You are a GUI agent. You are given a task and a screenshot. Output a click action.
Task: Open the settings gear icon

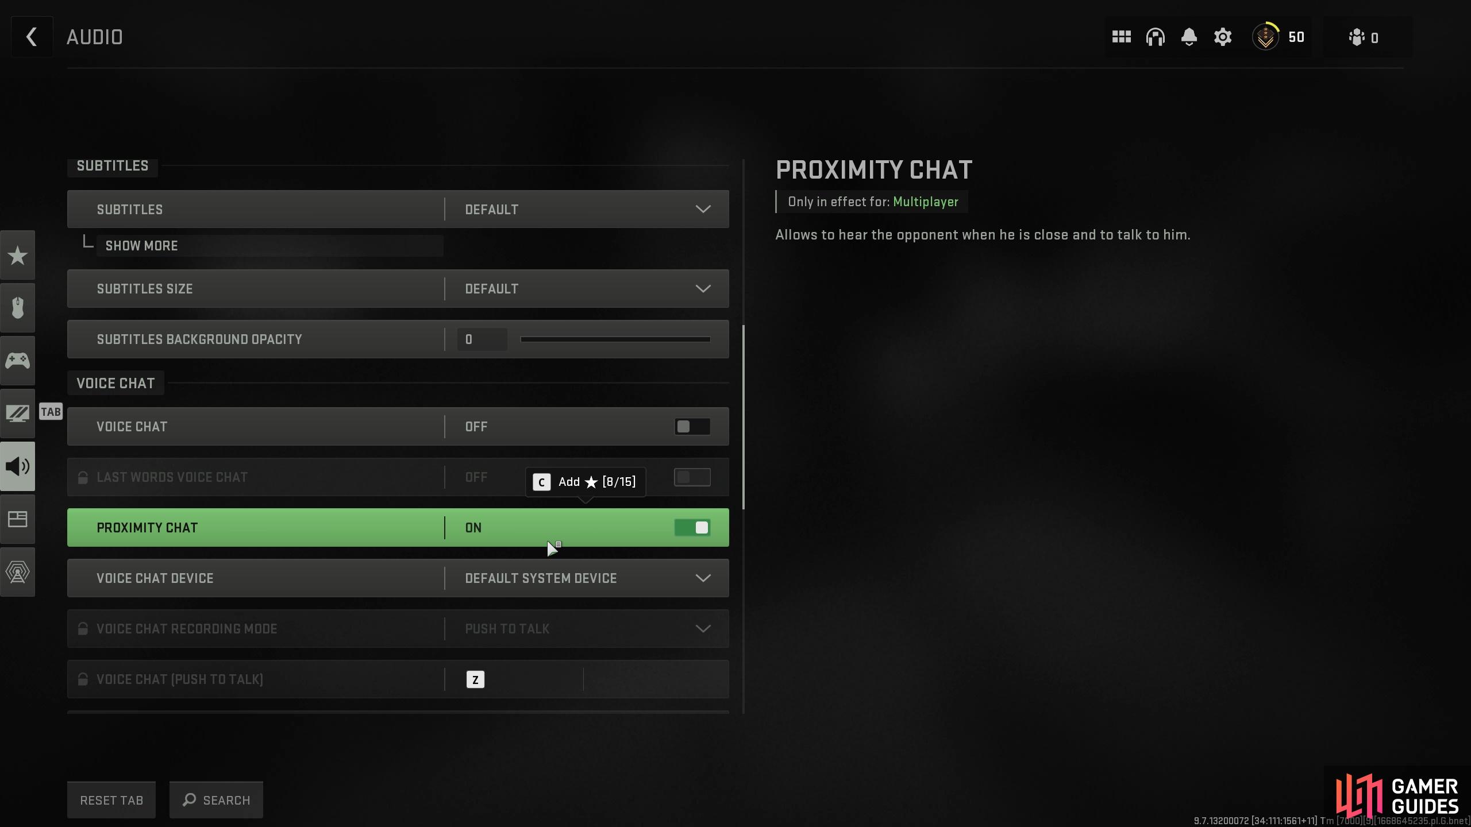[x=1222, y=37]
